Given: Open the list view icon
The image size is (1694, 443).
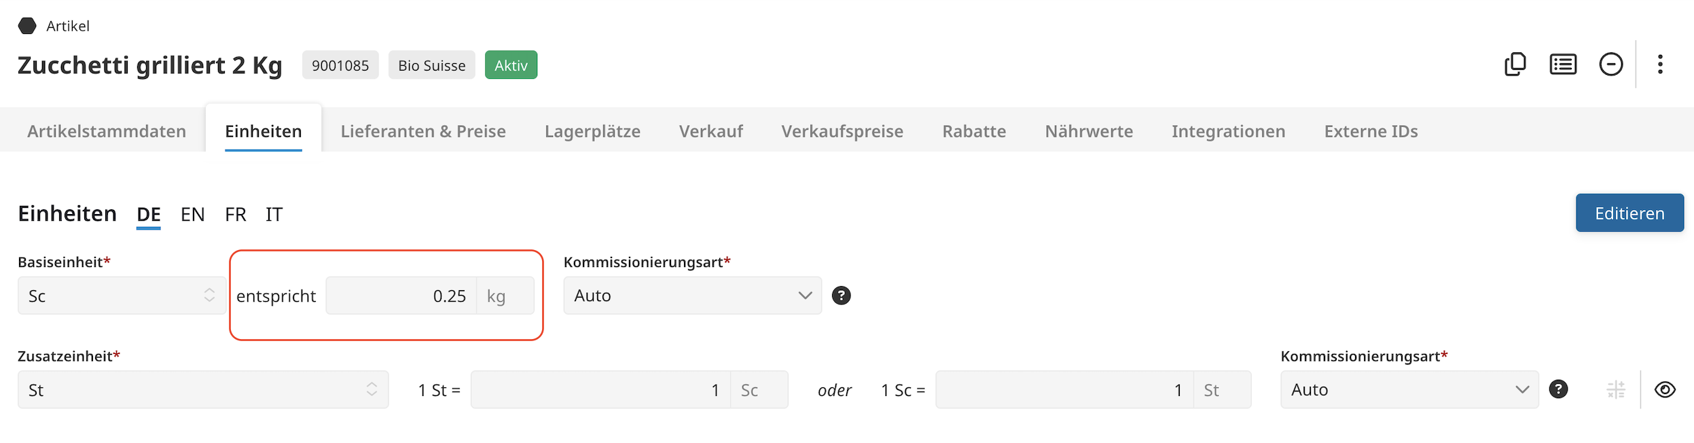Looking at the screenshot, I should coord(1563,65).
